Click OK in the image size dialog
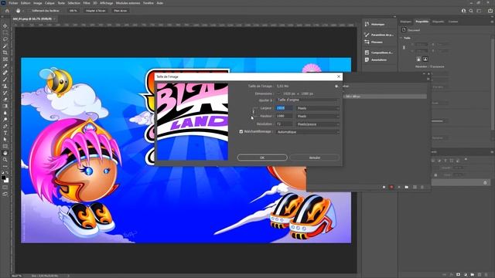Screen dimensions: 495x278 (x=262, y=158)
